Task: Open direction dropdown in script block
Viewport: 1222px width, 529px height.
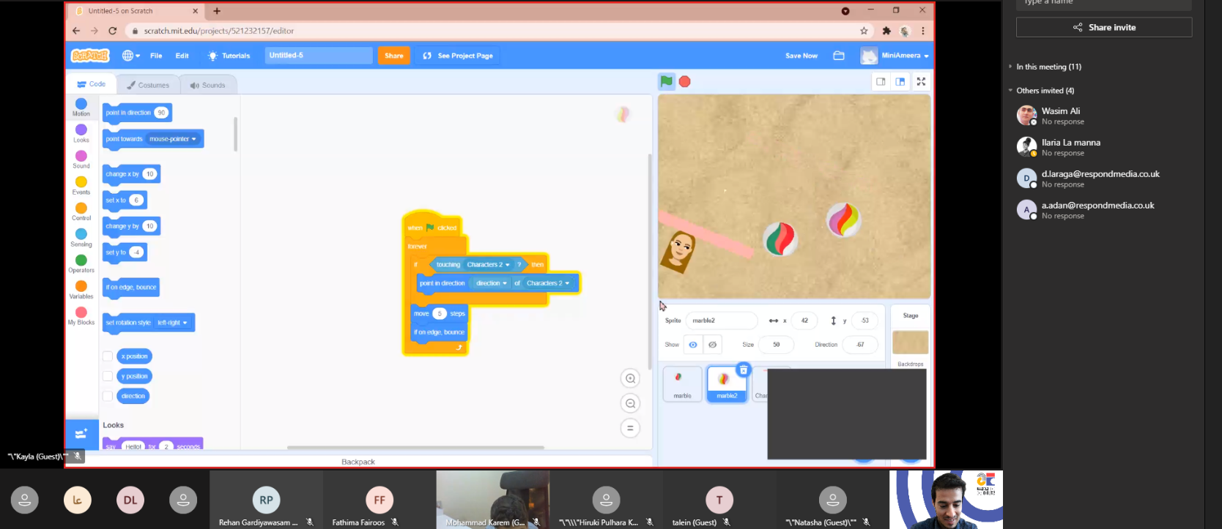Action: (492, 283)
